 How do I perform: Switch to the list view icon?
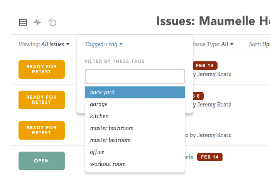click(23, 22)
